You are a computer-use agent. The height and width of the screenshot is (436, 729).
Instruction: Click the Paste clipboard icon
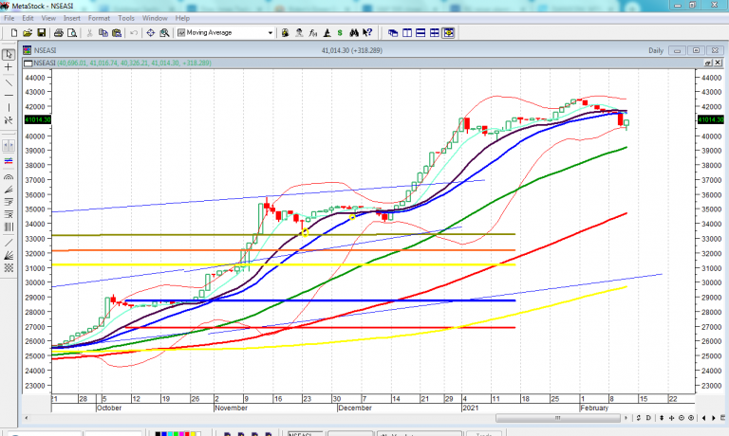pos(117,32)
